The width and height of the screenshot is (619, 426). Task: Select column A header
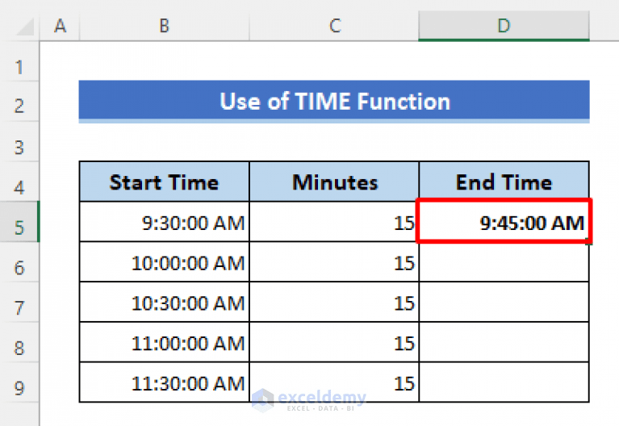[60, 26]
